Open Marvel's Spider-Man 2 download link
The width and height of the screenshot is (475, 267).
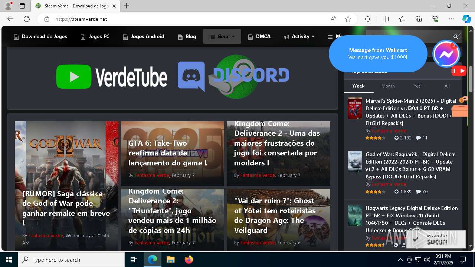point(411,112)
